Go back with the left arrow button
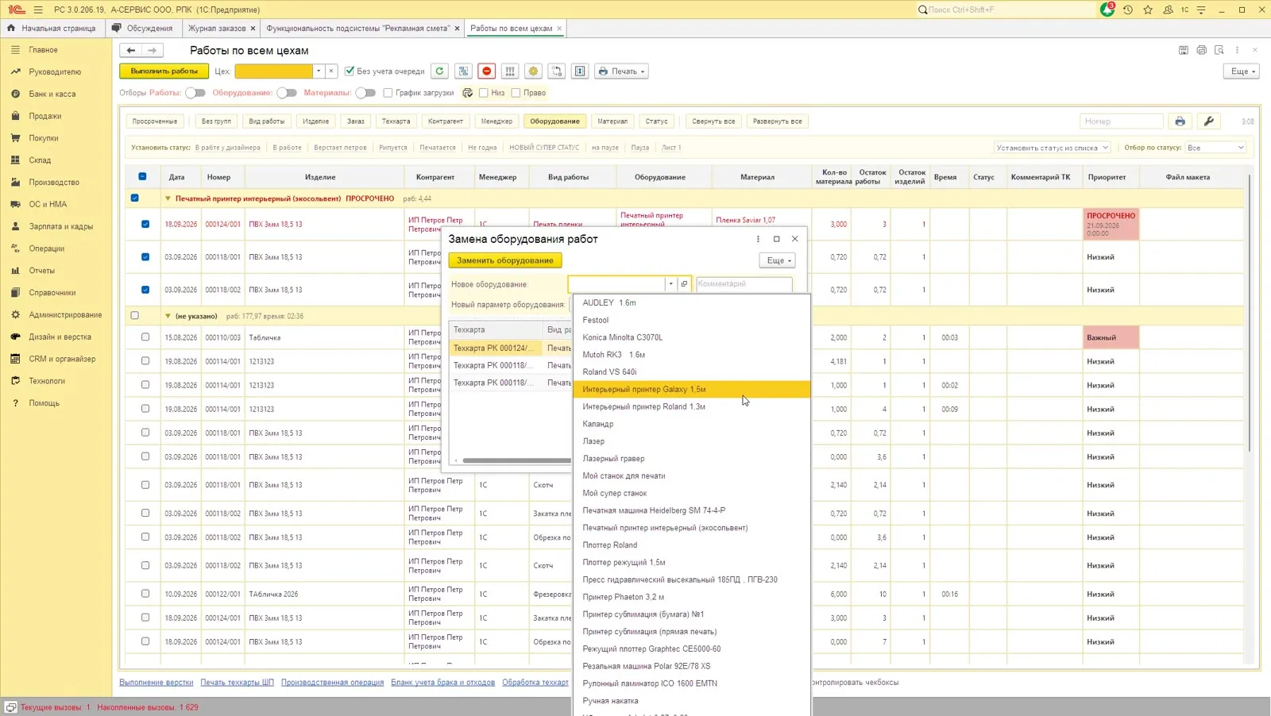Screen dimensions: 1271x716 131,50
